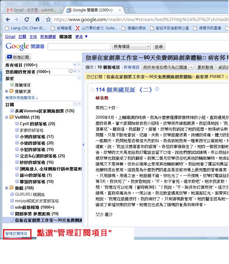This screenshot has height=264, width=229.
Task: Expand the 推薦來源 folder
Action: 6,91
